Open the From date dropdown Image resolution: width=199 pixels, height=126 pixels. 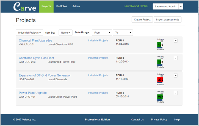tap(102, 33)
